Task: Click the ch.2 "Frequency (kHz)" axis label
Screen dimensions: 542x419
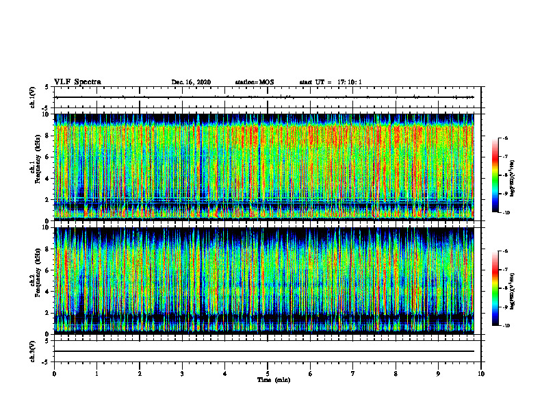Action: (38, 272)
